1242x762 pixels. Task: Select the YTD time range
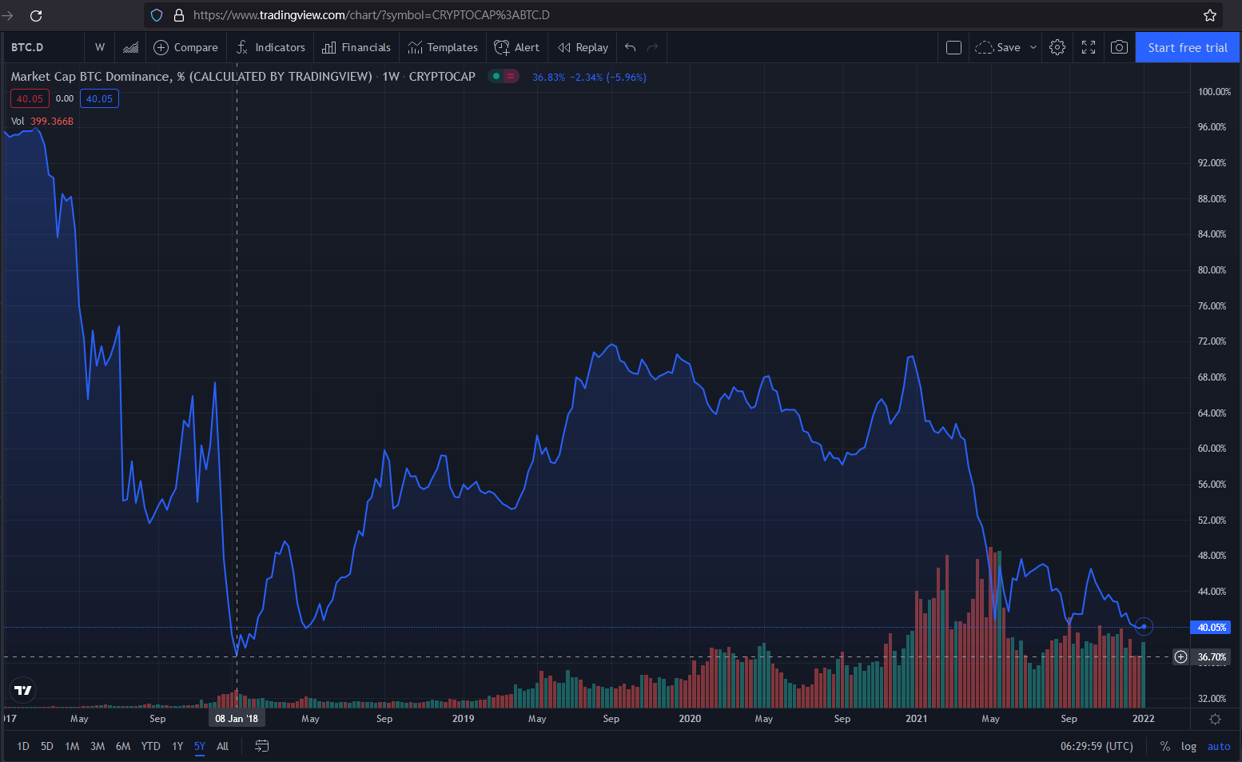pyautogui.click(x=150, y=746)
